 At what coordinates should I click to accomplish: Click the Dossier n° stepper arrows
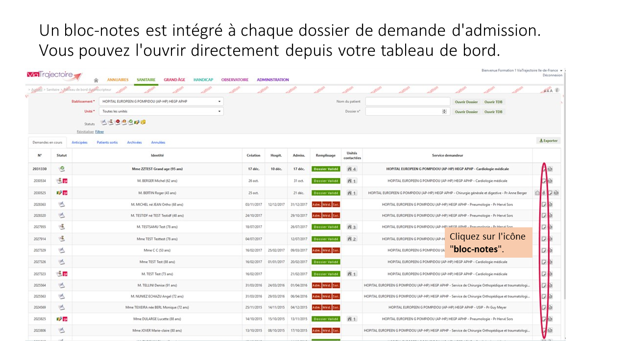pyautogui.click(x=444, y=111)
